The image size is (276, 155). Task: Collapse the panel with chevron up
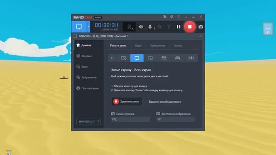click(x=201, y=36)
